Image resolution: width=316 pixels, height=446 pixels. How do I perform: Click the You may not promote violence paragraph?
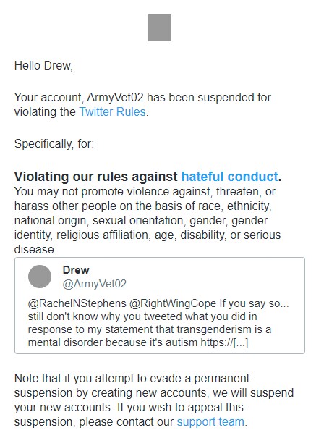click(148, 220)
